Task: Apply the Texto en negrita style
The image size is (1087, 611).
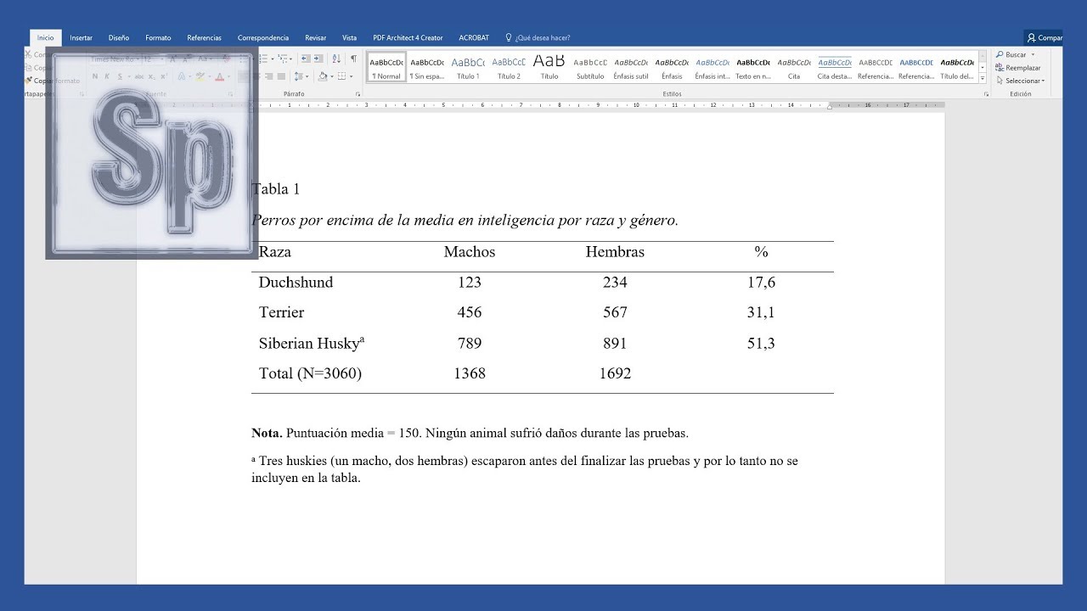Action: click(x=753, y=67)
